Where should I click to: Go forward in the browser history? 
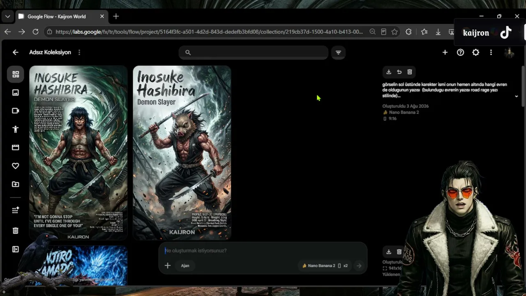coord(21,32)
